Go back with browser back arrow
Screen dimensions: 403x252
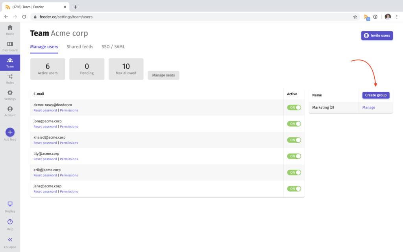coord(6,17)
